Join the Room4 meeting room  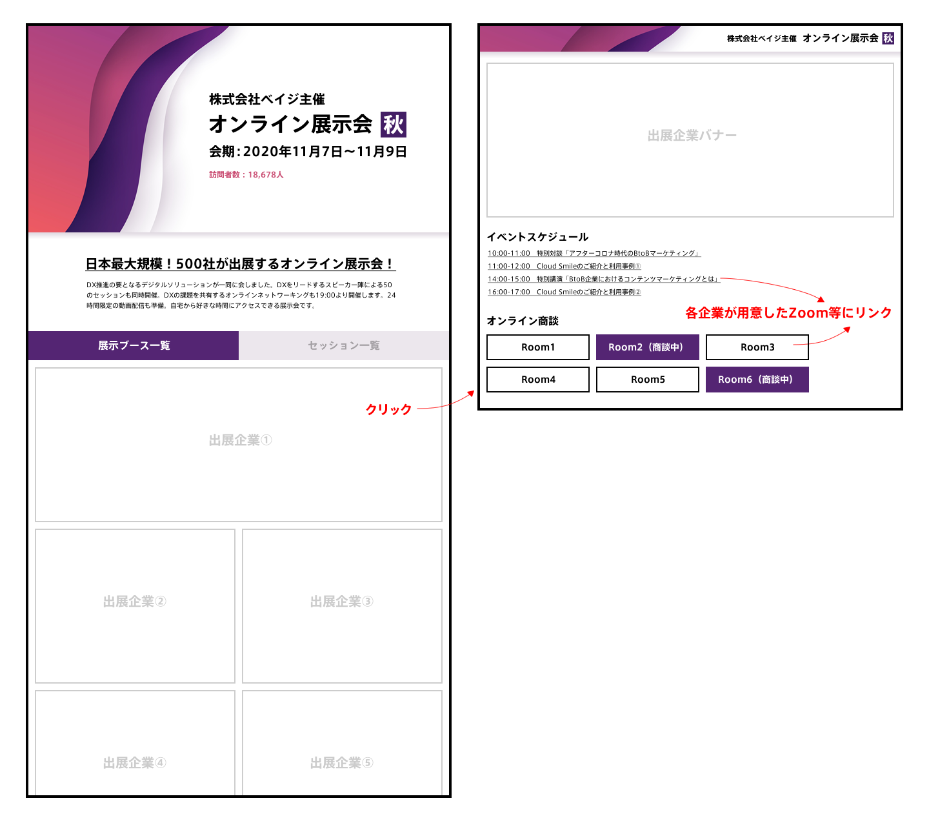[538, 380]
